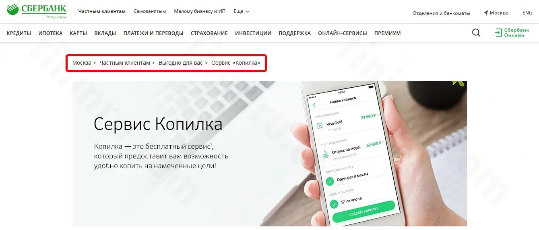Open the Карты menu
The width and height of the screenshot is (539, 230).
78,33
